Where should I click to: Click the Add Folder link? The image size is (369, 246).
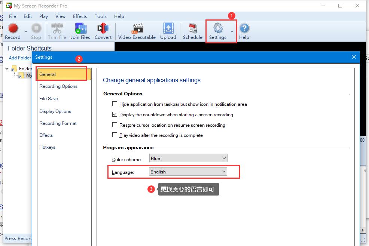(x=20, y=58)
